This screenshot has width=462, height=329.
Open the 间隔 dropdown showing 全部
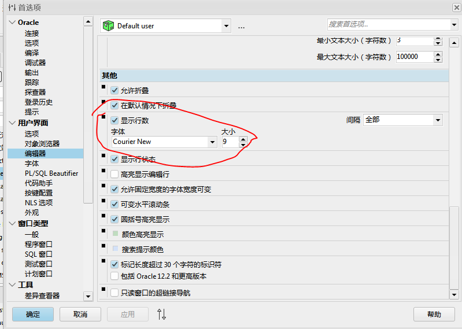pos(437,120)
